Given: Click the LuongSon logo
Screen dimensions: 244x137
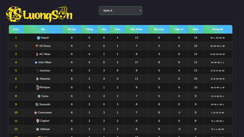Looking at the screenshot, I should pyautogui.click(x=39, y=13).
